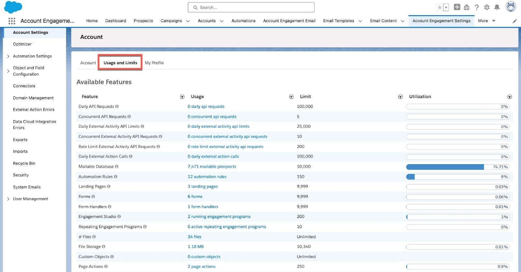Click Mailable Database 74.71% utilization bar
This screenshot has width=521, height=272.
tap(458, 167)
